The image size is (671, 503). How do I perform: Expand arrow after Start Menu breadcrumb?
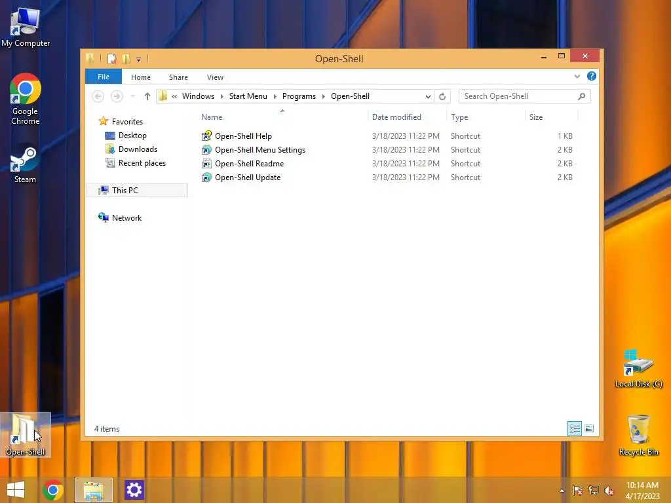coord(275,97)
